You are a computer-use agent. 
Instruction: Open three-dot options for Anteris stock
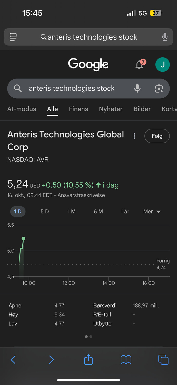134,136
